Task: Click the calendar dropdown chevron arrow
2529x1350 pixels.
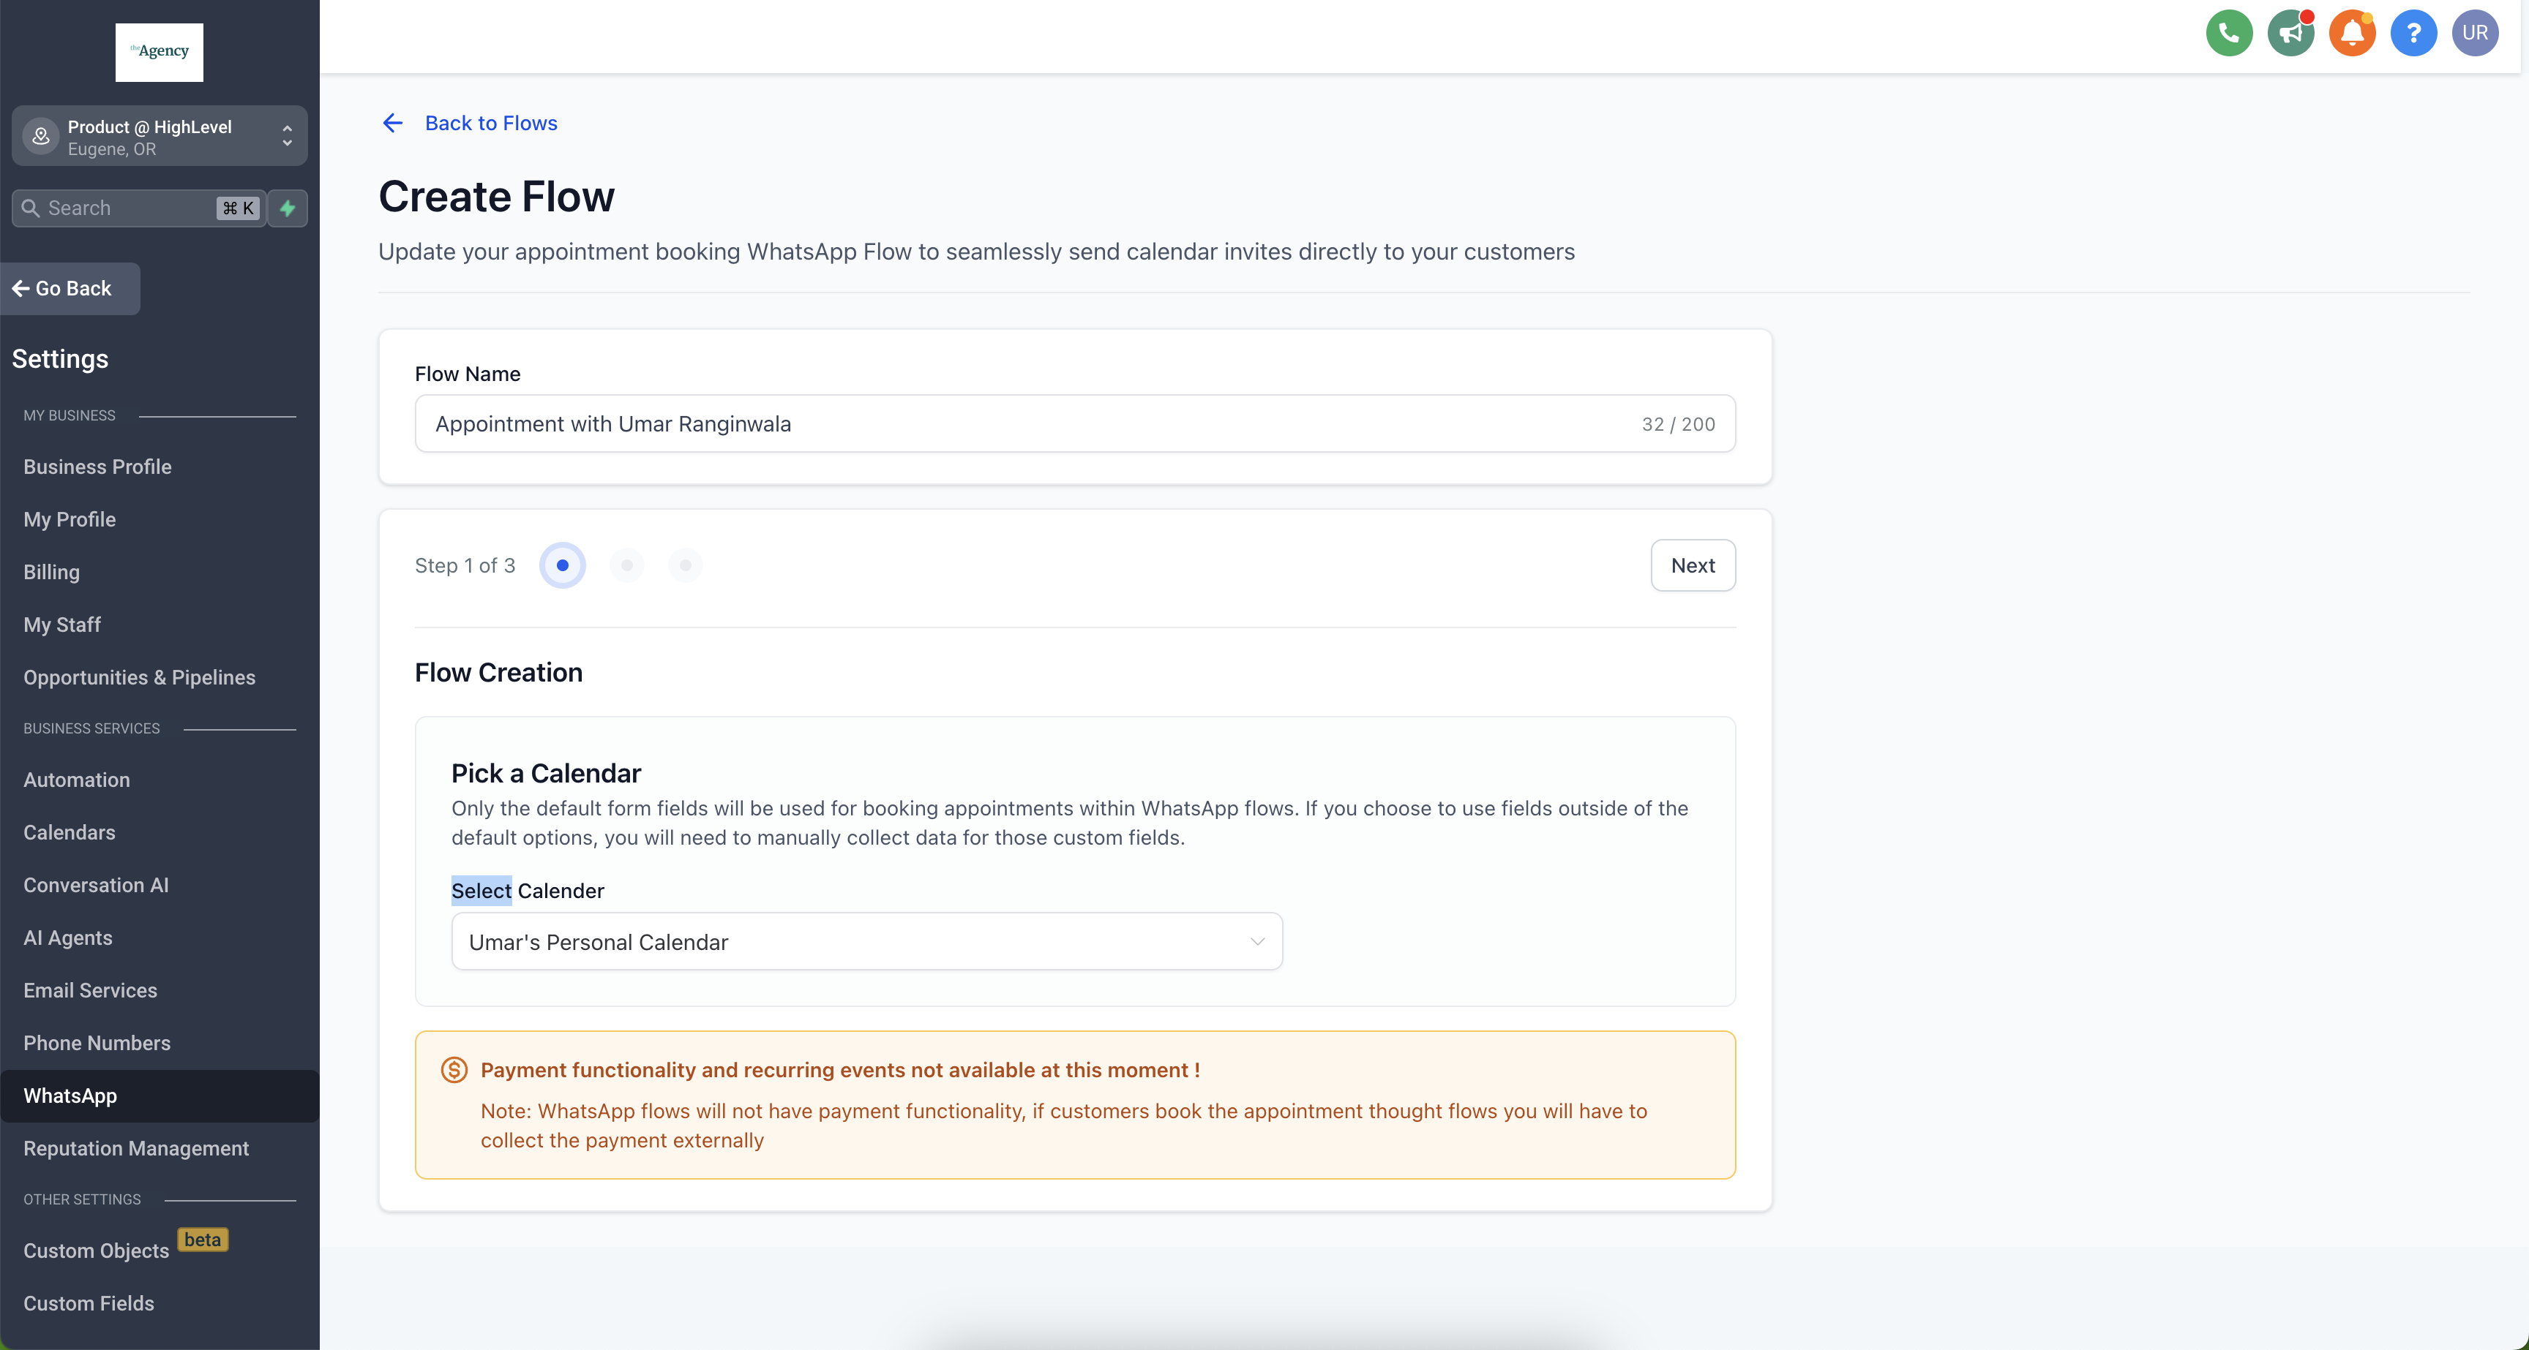Action: [1256, 942]
